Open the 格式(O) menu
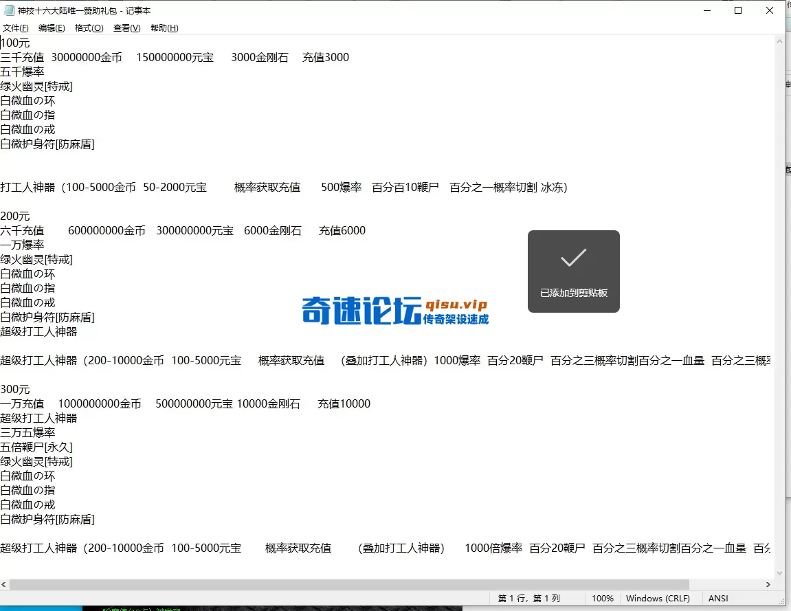 [x=89, y=28]
